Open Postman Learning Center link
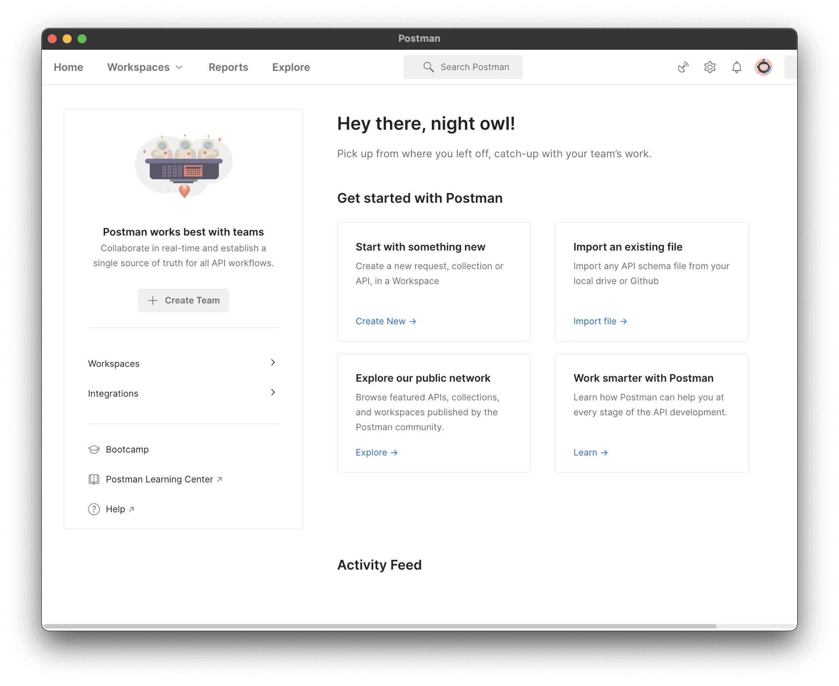This screenshot has height=686, width=839. (x=155, y=480)
